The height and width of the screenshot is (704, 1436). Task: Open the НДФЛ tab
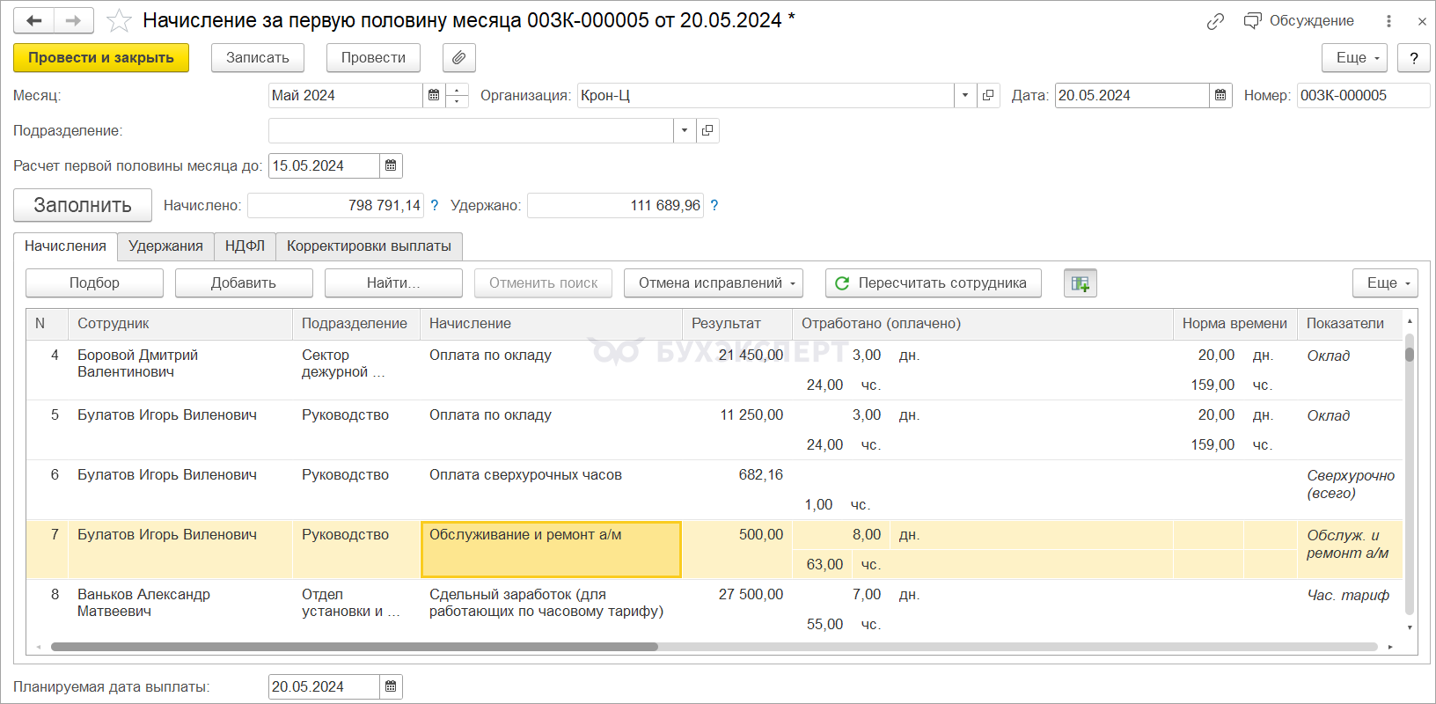pyautogui.click(x=245, y=246)
